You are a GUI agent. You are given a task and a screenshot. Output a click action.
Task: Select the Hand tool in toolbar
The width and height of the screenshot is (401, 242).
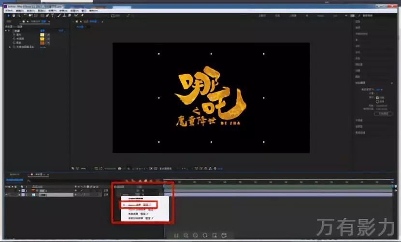[x=14, y=15]
